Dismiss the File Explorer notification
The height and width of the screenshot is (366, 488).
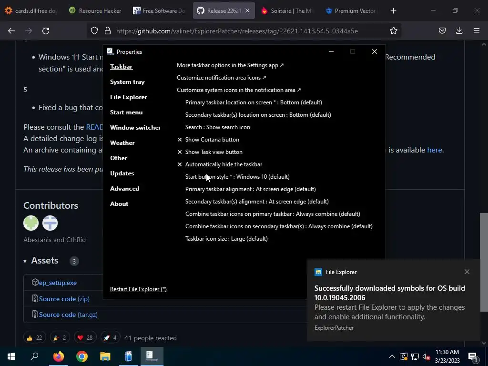467,272
